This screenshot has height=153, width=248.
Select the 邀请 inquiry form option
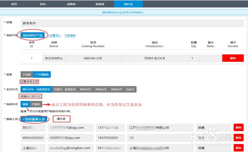(25, 104)
